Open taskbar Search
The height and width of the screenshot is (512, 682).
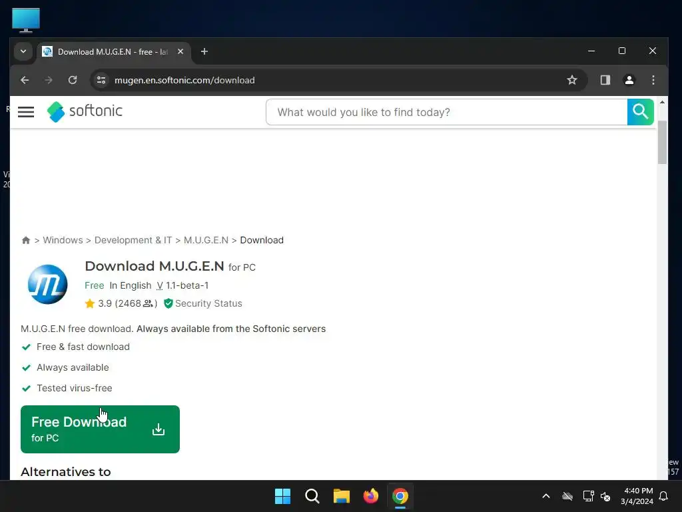(x=312, y=496)
